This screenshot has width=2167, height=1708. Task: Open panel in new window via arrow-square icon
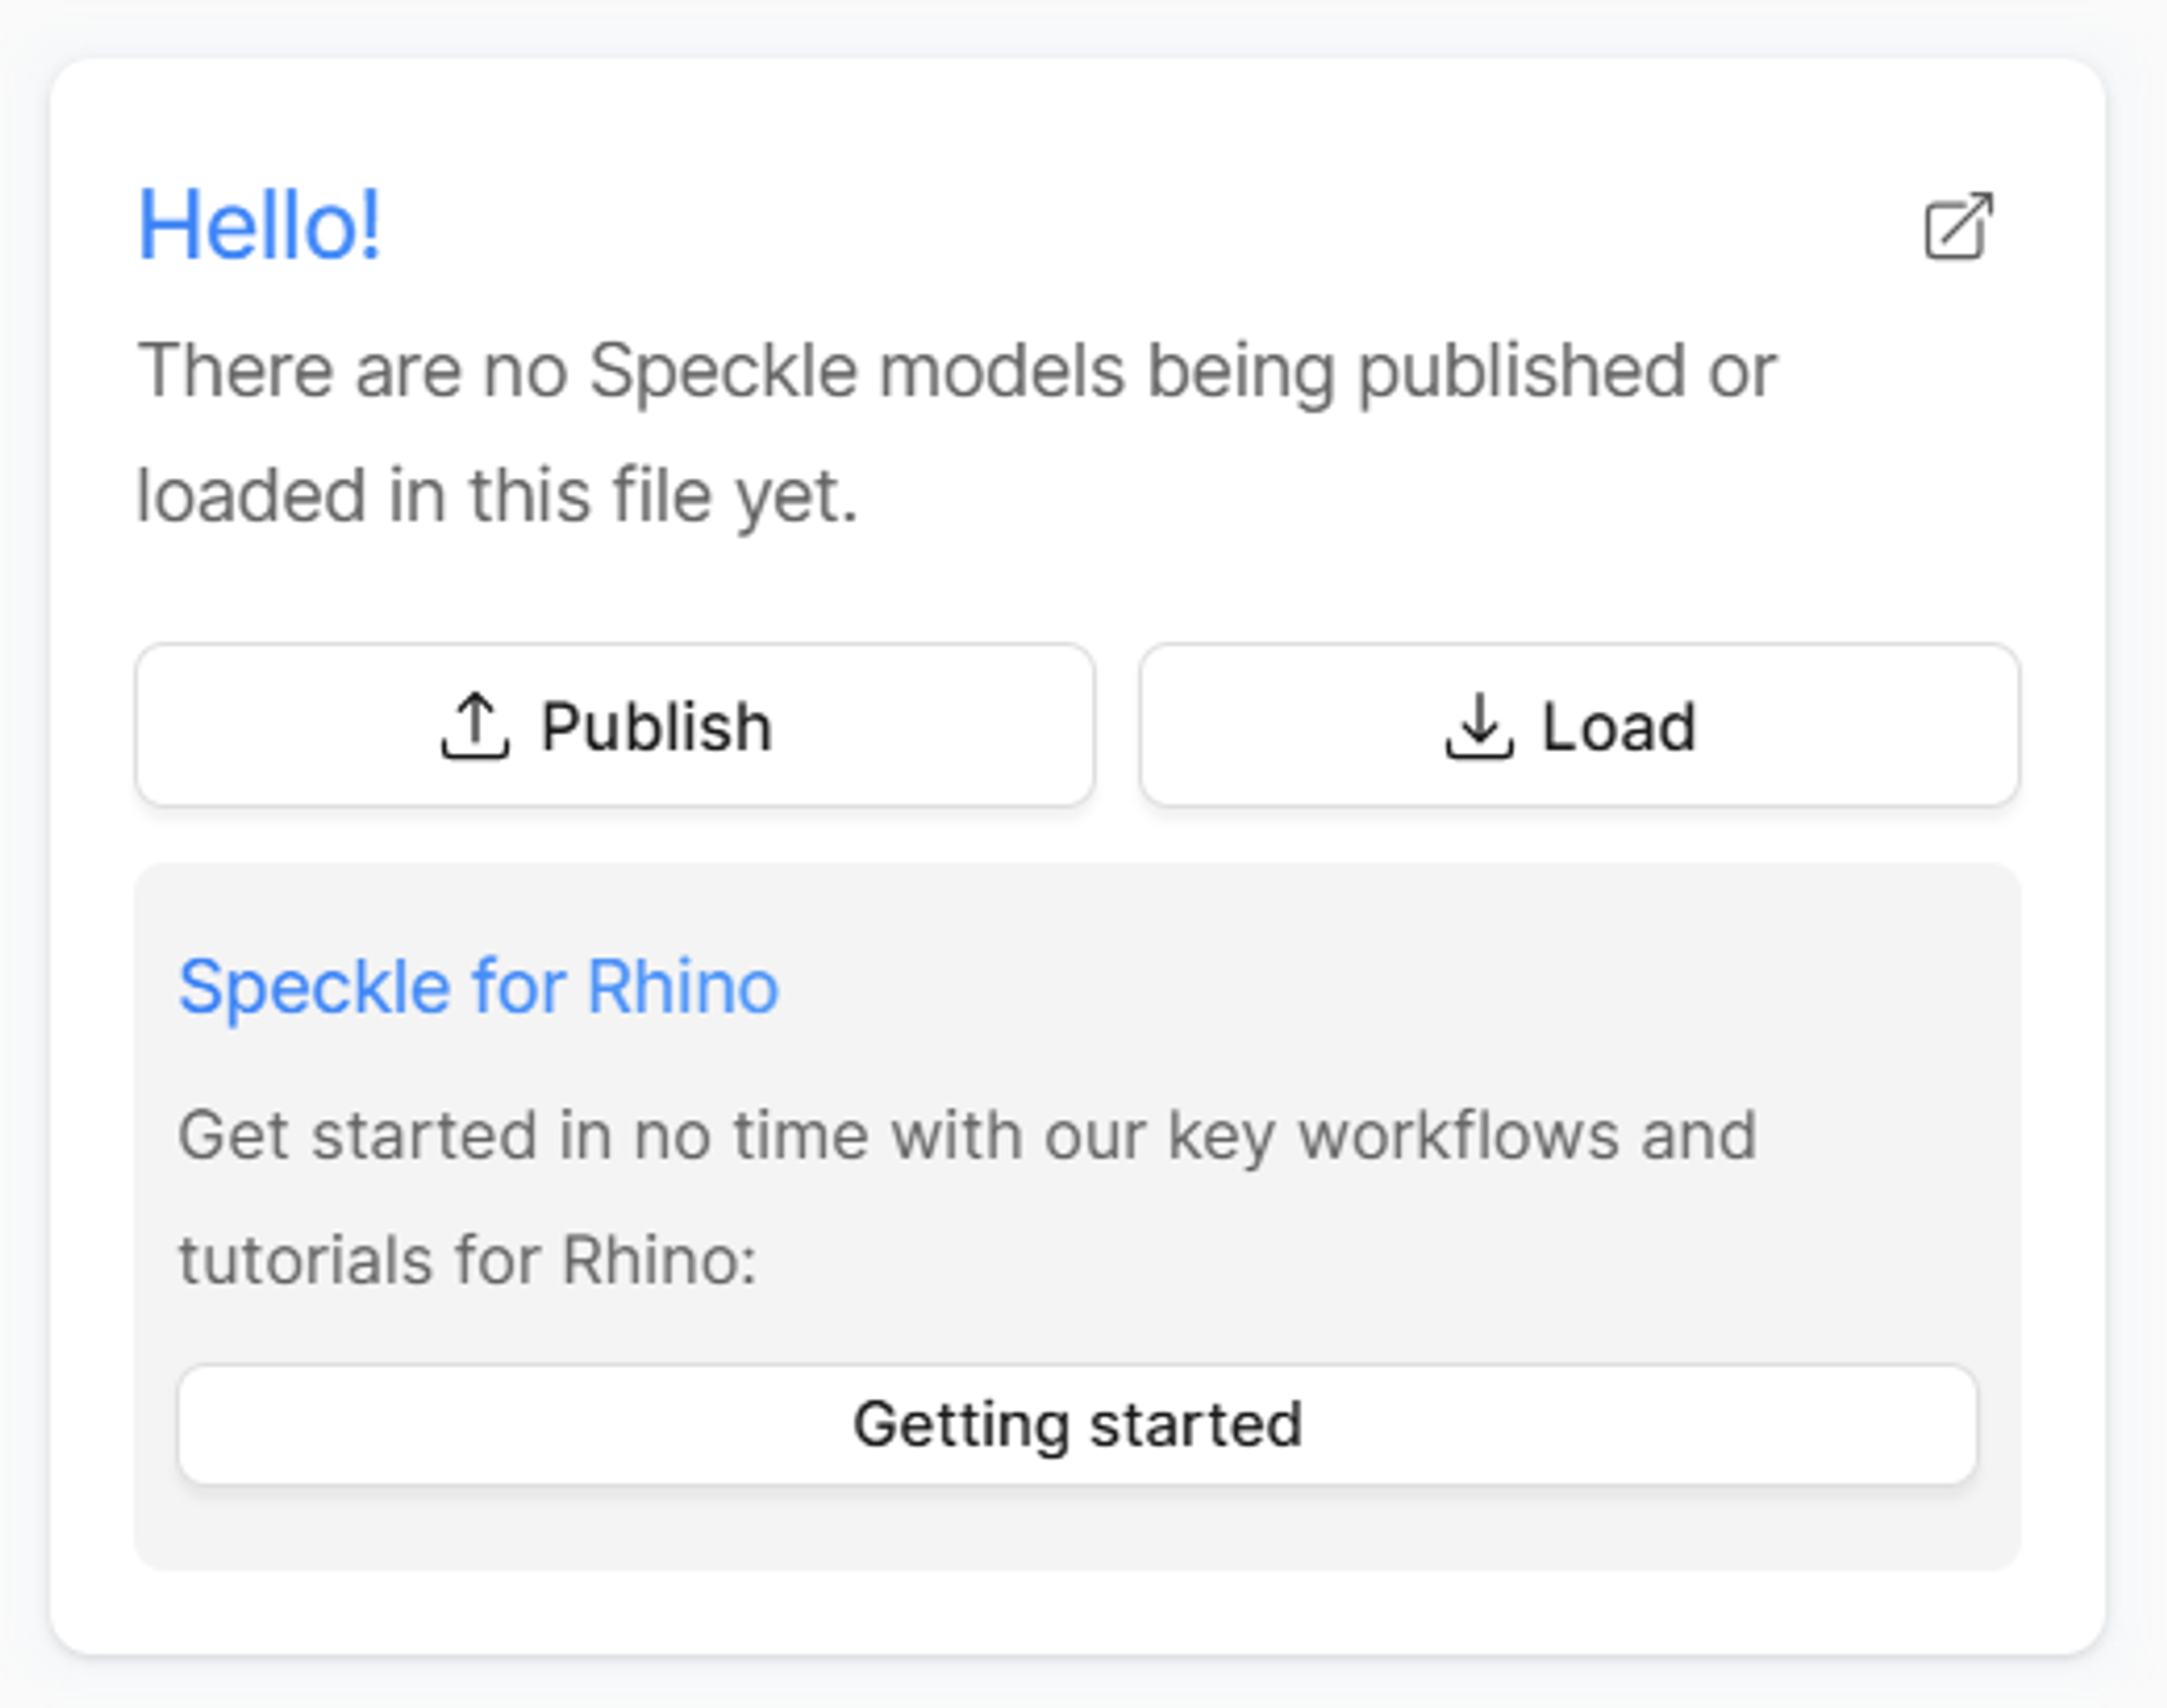click(1959, 226)
